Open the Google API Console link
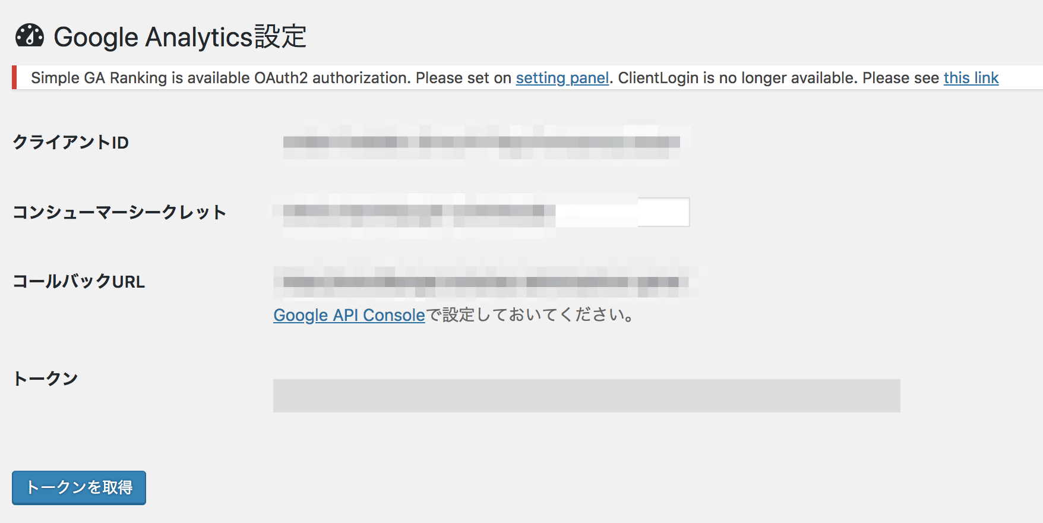The height and width of the screenshot is (523, 1043). pos(349,315)
